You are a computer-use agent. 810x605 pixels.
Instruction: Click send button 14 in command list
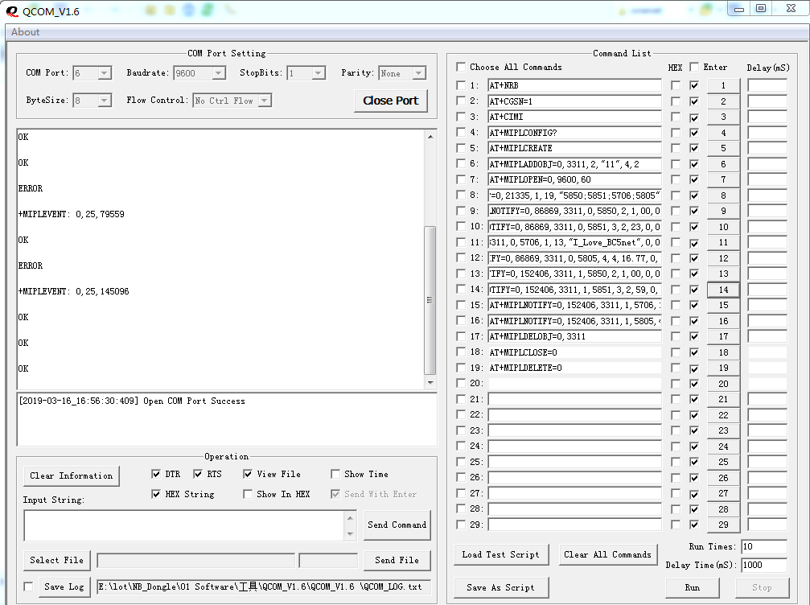tap(723, 290)
